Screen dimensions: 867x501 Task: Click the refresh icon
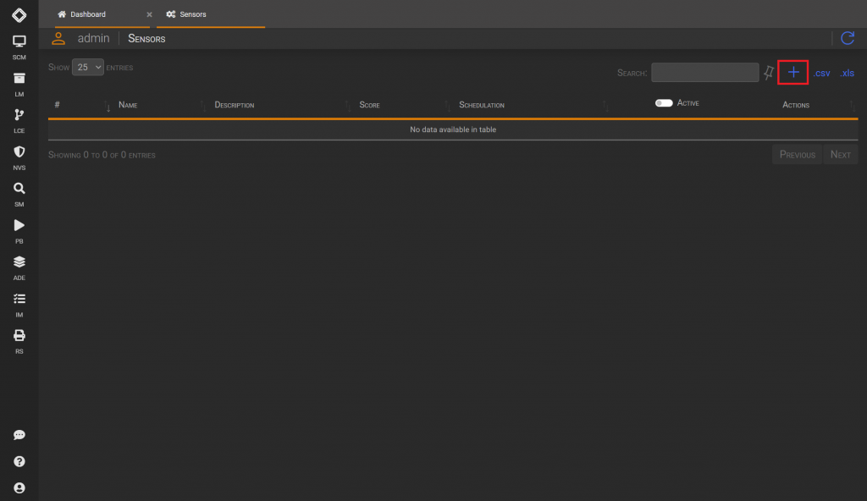(x=847, y=38)
